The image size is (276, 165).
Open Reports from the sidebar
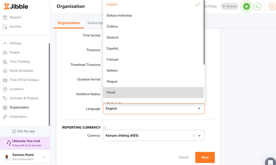[x=15, y=17]
